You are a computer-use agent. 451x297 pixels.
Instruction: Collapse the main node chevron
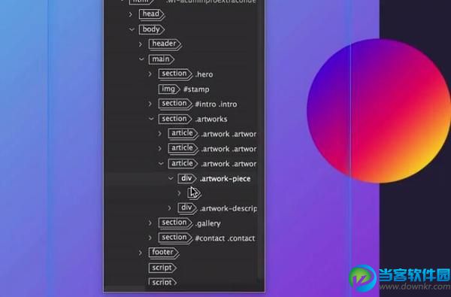click(141, 59)
